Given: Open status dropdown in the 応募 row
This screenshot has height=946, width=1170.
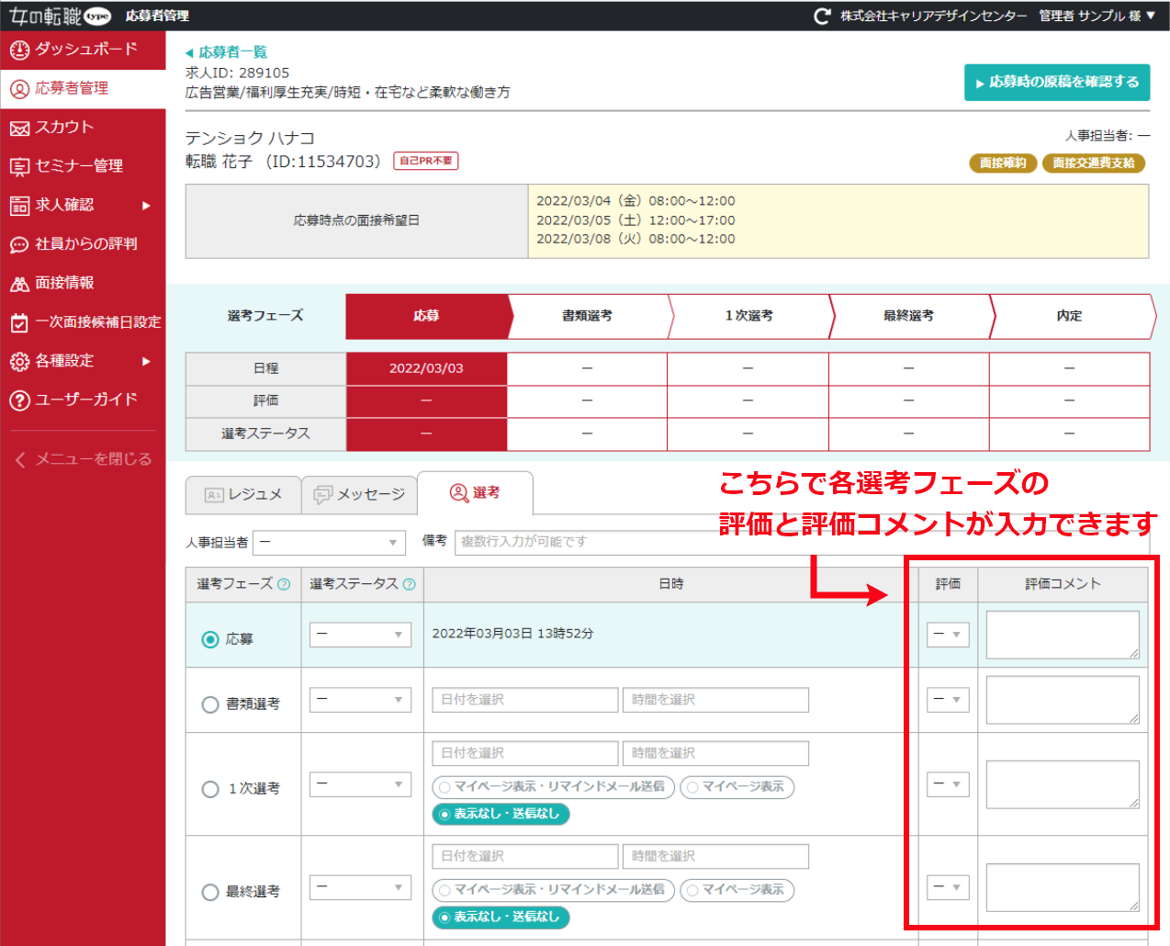Looking at the screenshot, I should click(360, 635).
